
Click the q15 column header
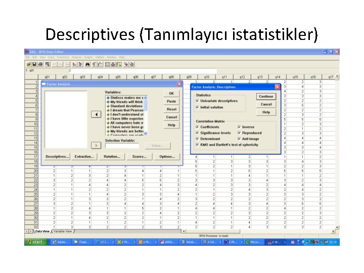click(x=295, y=77)
